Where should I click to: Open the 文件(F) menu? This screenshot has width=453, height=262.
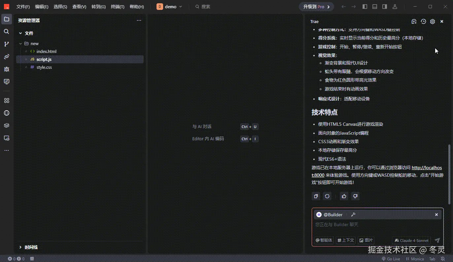[23, 7]
